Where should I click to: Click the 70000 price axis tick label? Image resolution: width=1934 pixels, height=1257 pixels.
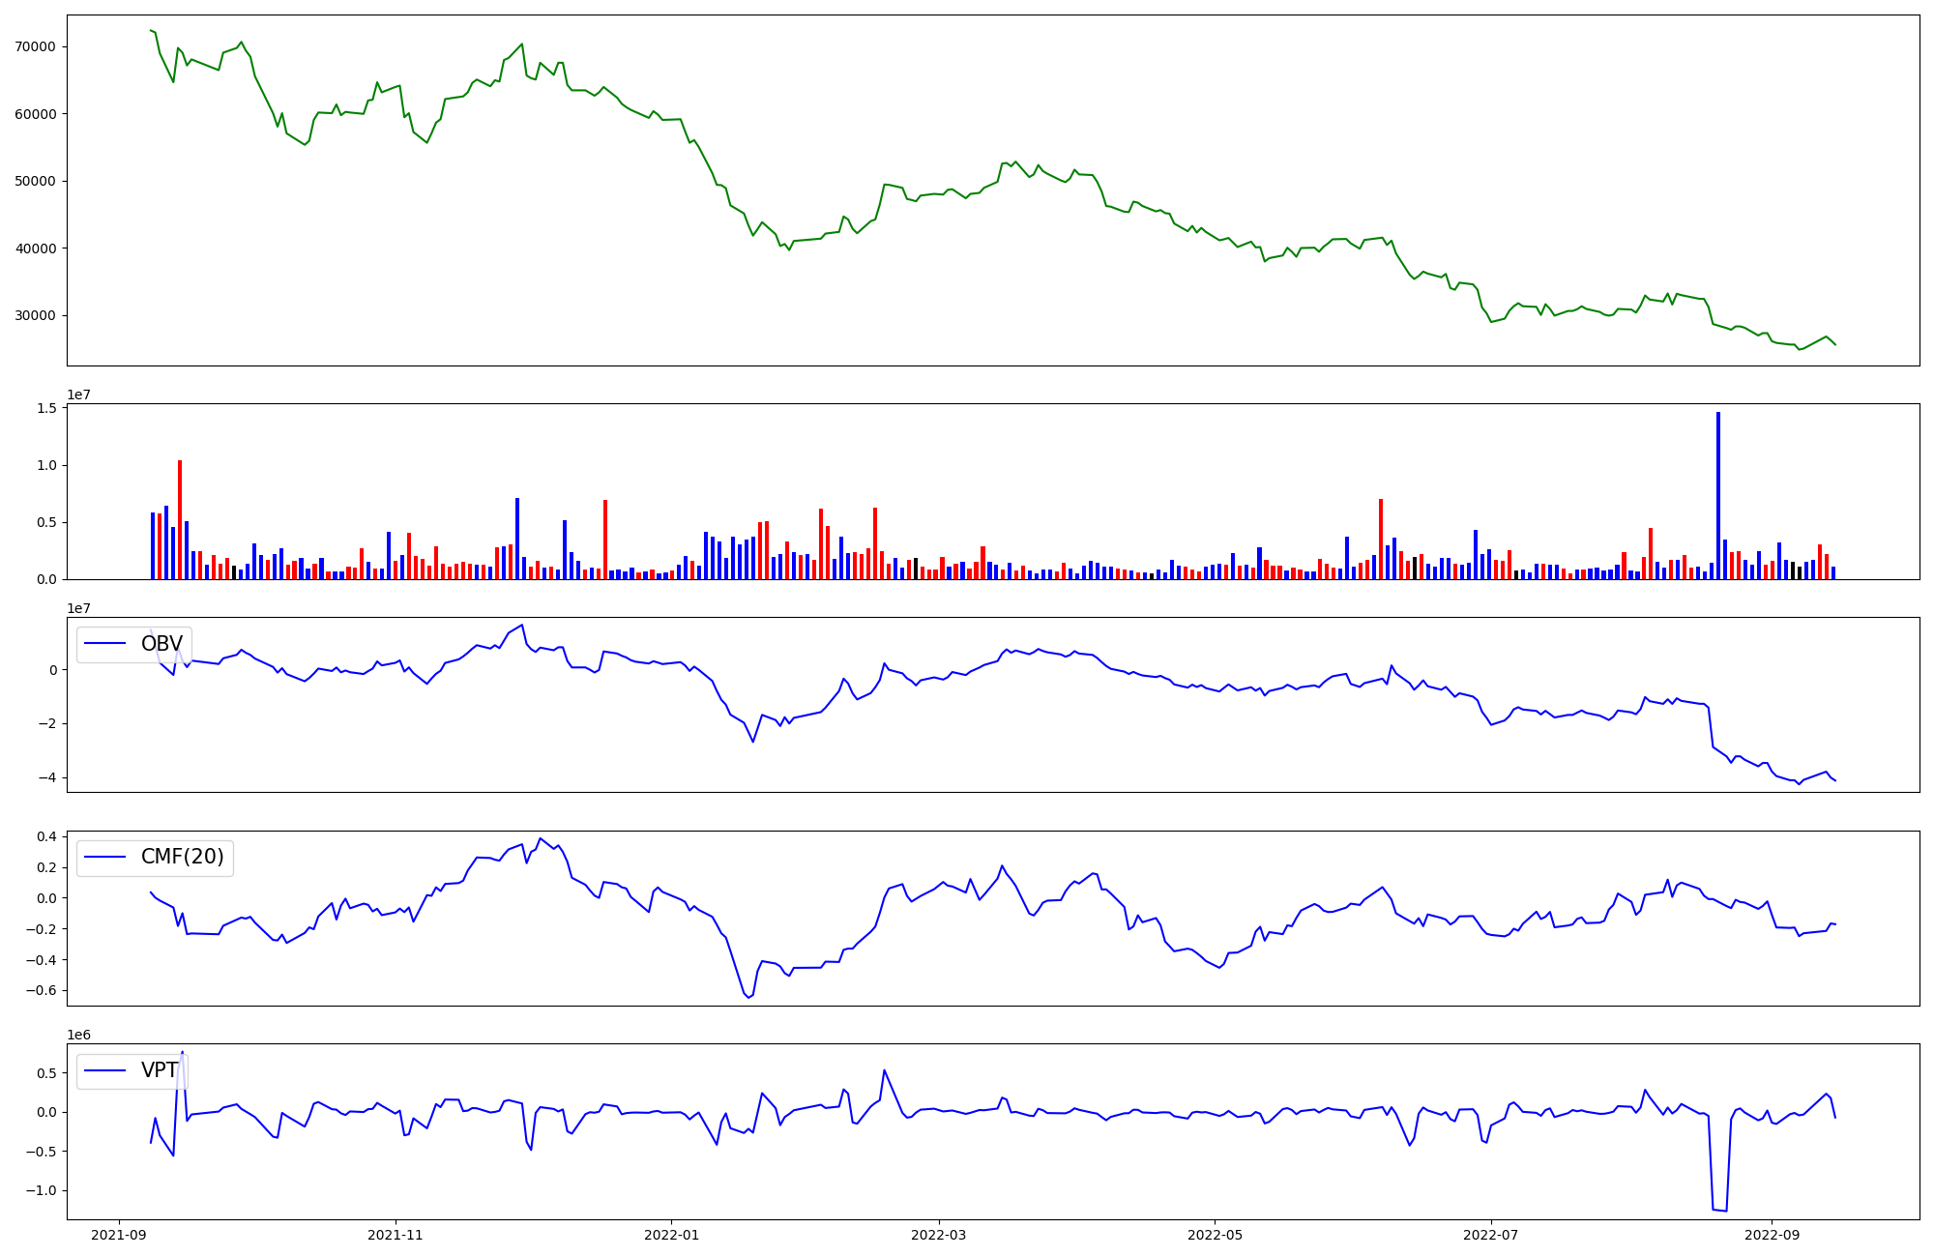click(x=36, y=46)
